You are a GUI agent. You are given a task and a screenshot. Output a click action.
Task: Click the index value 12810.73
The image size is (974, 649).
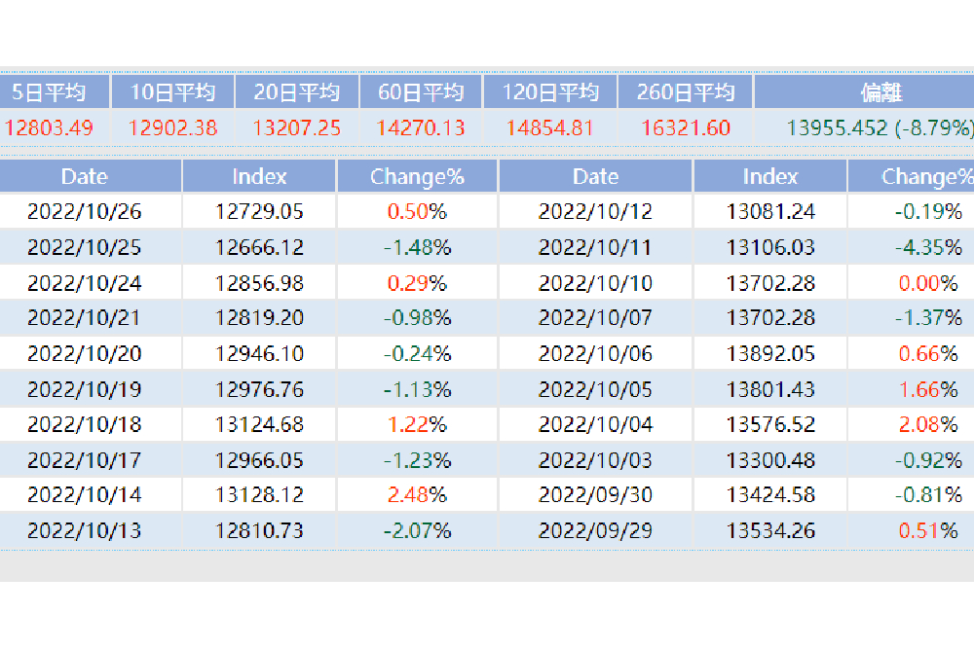pyautogui.click(x=259, y=530)
